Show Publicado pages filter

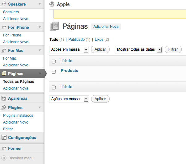77,40
